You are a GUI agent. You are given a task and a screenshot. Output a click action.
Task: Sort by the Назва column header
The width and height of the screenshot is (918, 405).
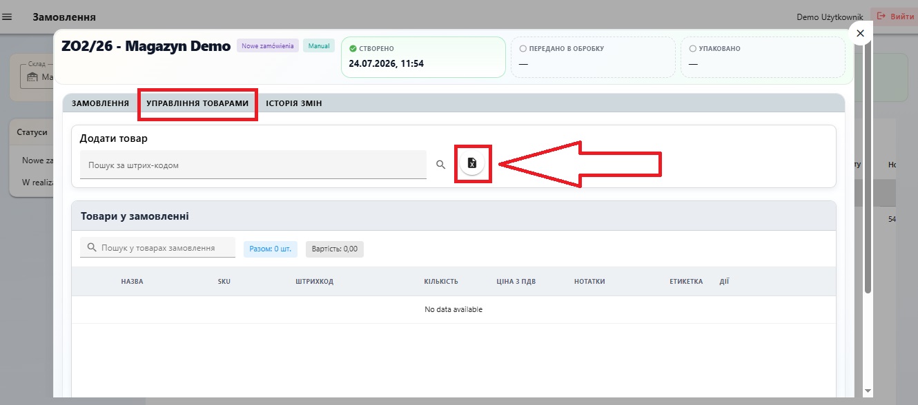132,282
